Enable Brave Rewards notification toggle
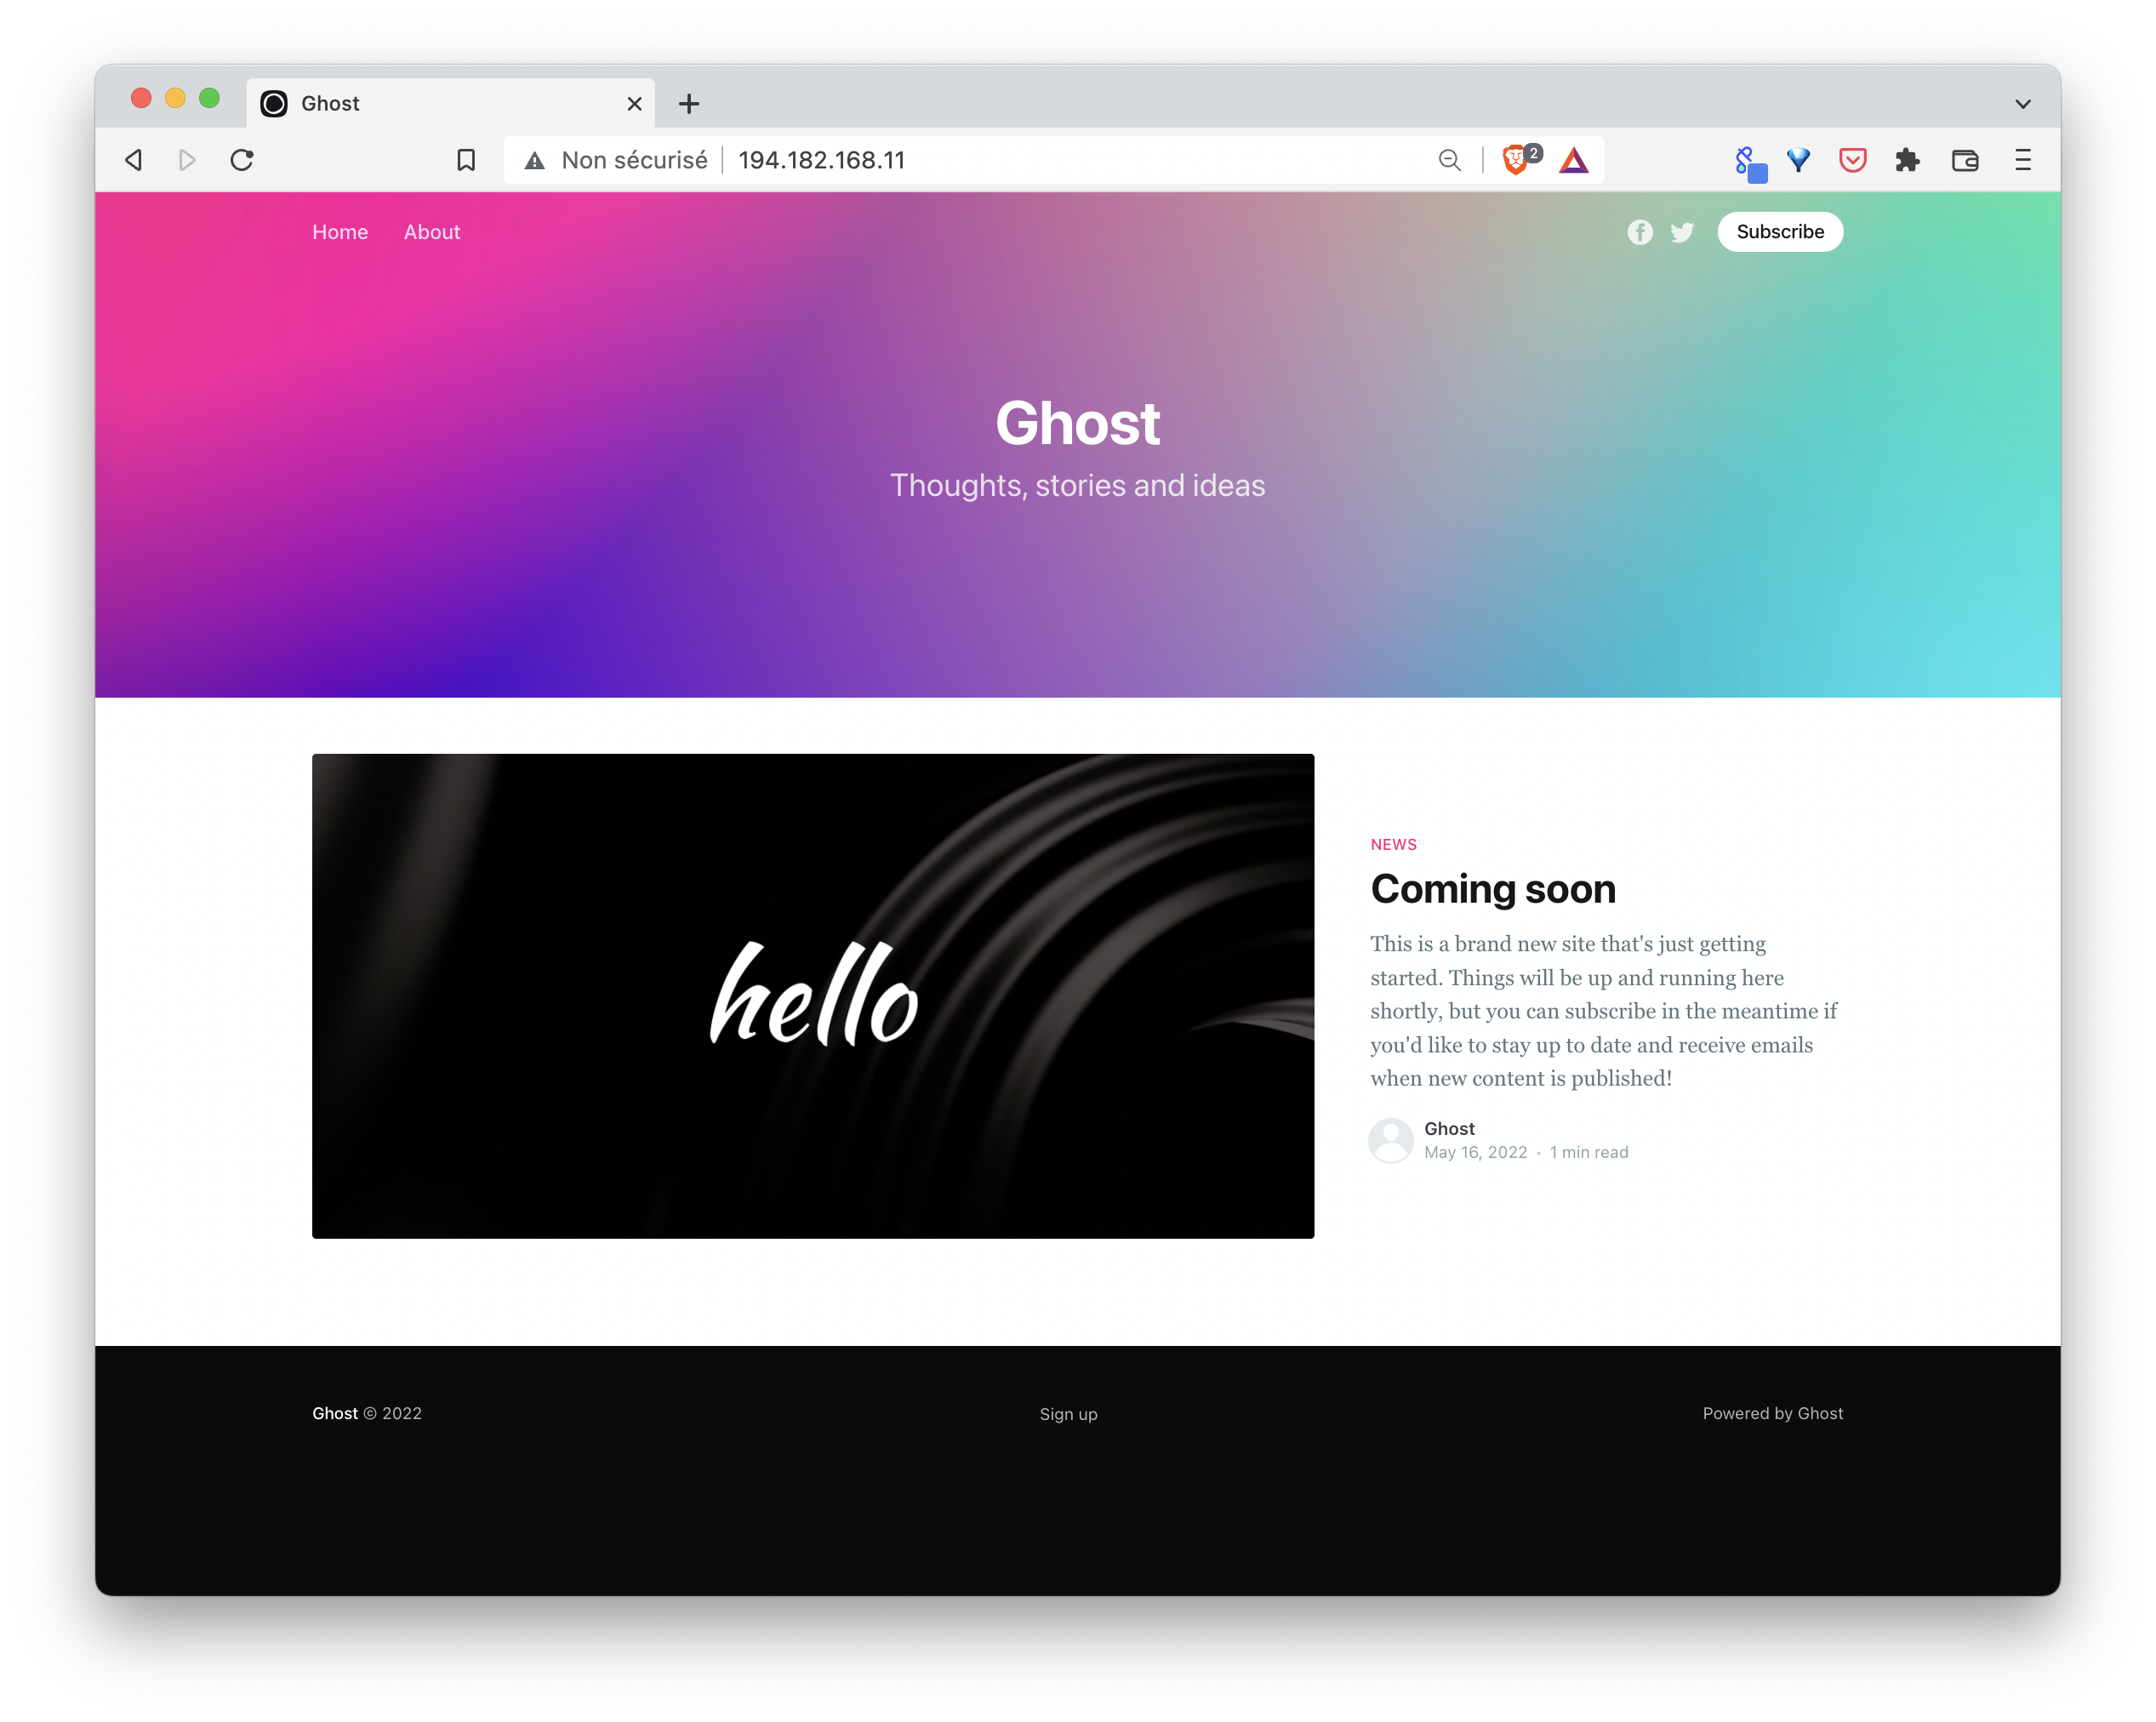Image resolution: width=2156 pixels, height=1722 pixels. 1572,160
